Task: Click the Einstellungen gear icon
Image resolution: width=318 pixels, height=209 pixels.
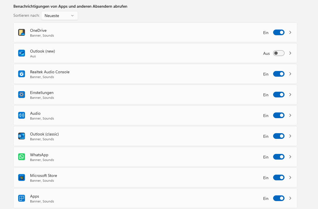Action: [x=22, y=95]
